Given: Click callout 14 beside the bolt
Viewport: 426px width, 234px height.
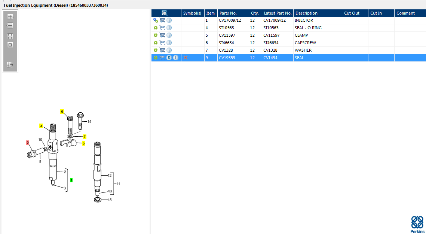Looking at the screenshot, I should 89,122.
